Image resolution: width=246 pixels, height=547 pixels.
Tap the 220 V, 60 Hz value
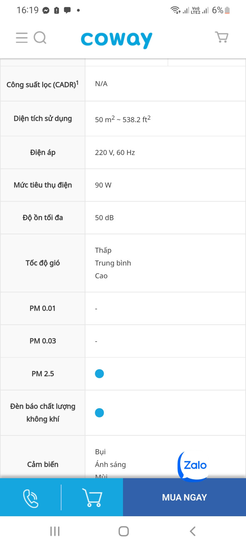coord(115,153)
